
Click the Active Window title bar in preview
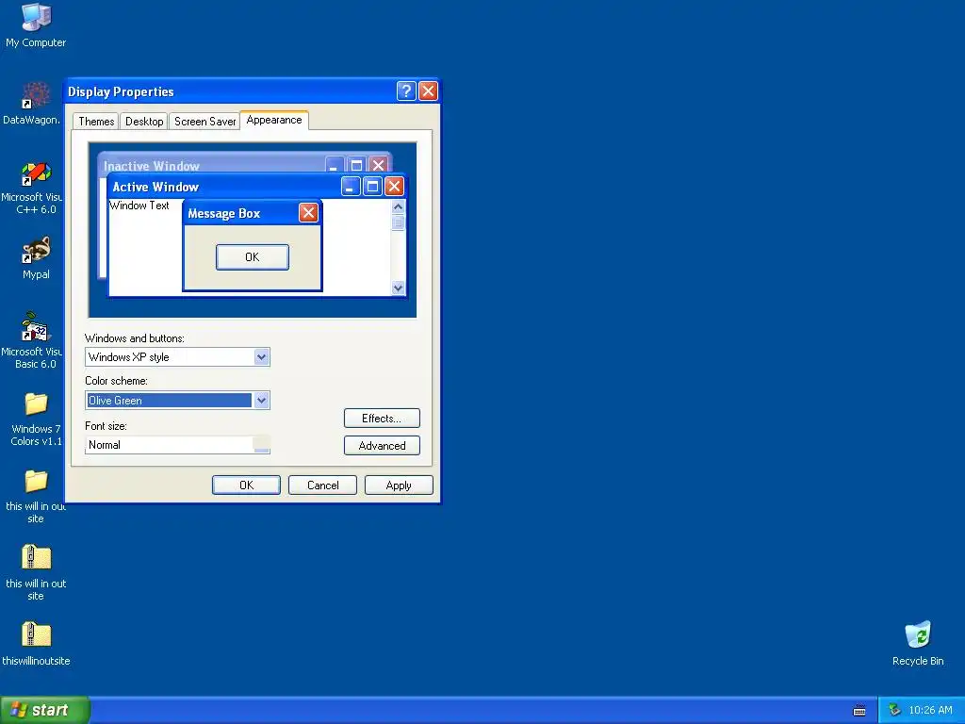point(256,186)
